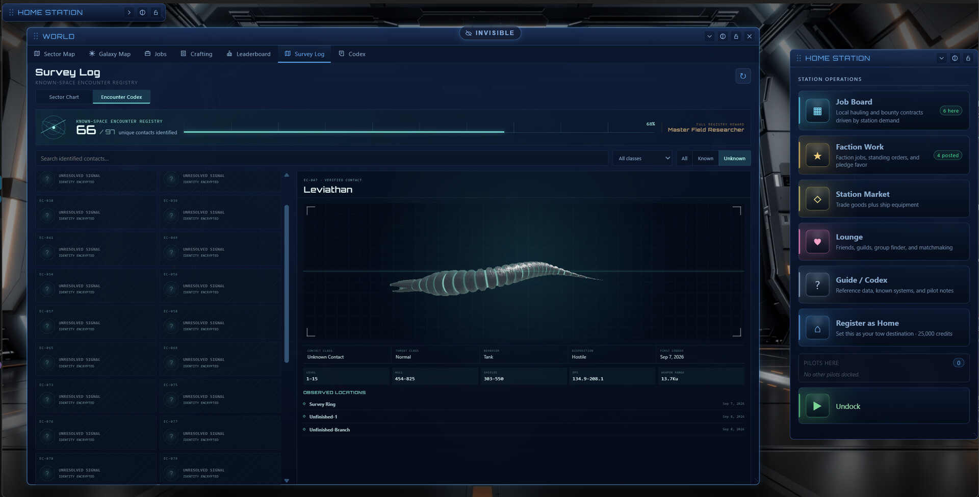Image resolution: width=979 pixels, height=497 pixels.
Task: Click the Guide / Codex question mark icon
Action: point(817,285)
